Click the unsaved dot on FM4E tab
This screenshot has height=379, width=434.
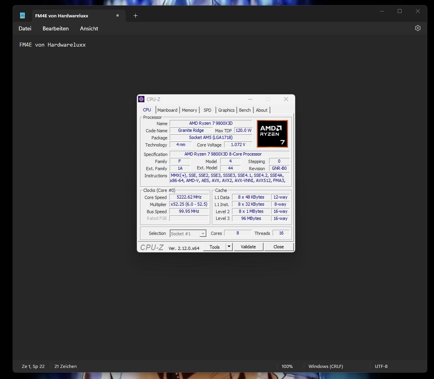pos(118,15)
